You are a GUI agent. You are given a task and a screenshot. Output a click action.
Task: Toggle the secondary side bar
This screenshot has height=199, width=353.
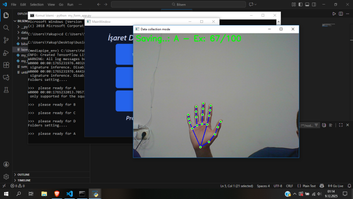(x=314, y=5)
